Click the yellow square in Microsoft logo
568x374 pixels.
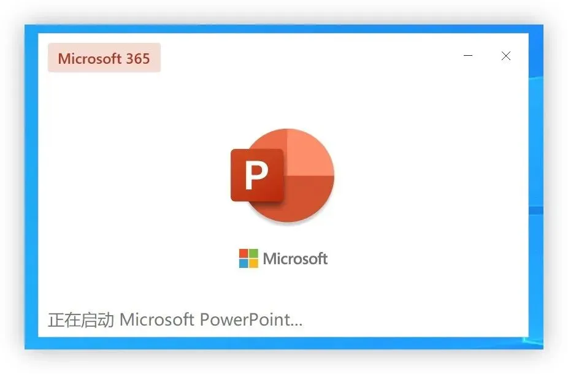pyautogui.click(x=253, y=263)
